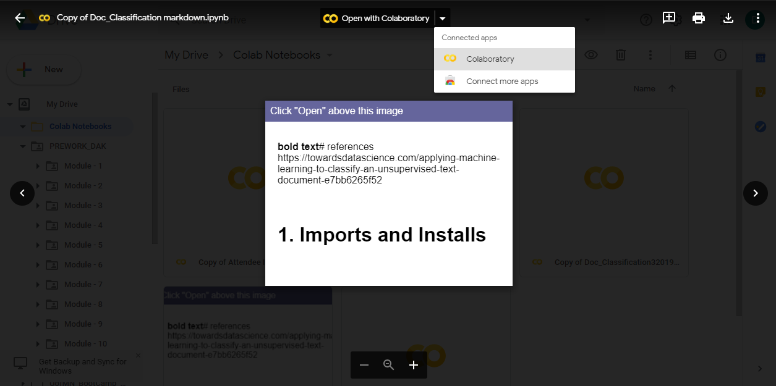Go back with the arrow beside the file name

[20, 18]
